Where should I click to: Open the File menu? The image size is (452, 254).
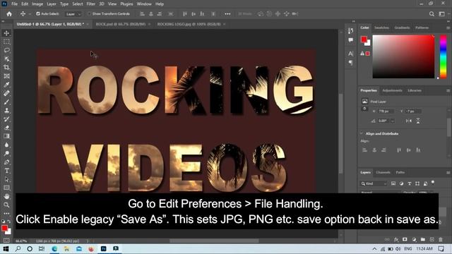14,4
